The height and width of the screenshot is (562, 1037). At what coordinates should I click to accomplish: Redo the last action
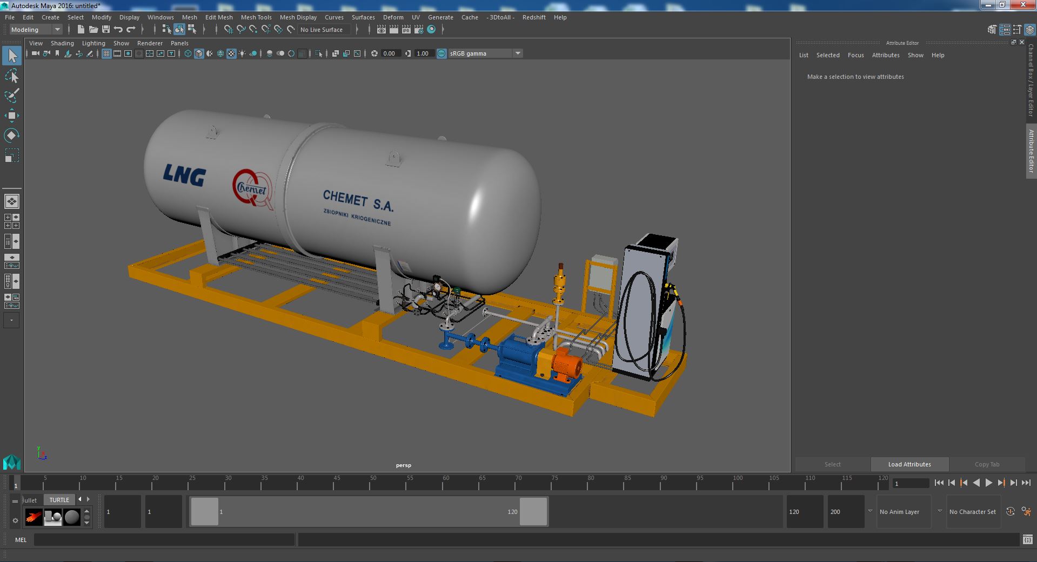[x=131, y=30]
